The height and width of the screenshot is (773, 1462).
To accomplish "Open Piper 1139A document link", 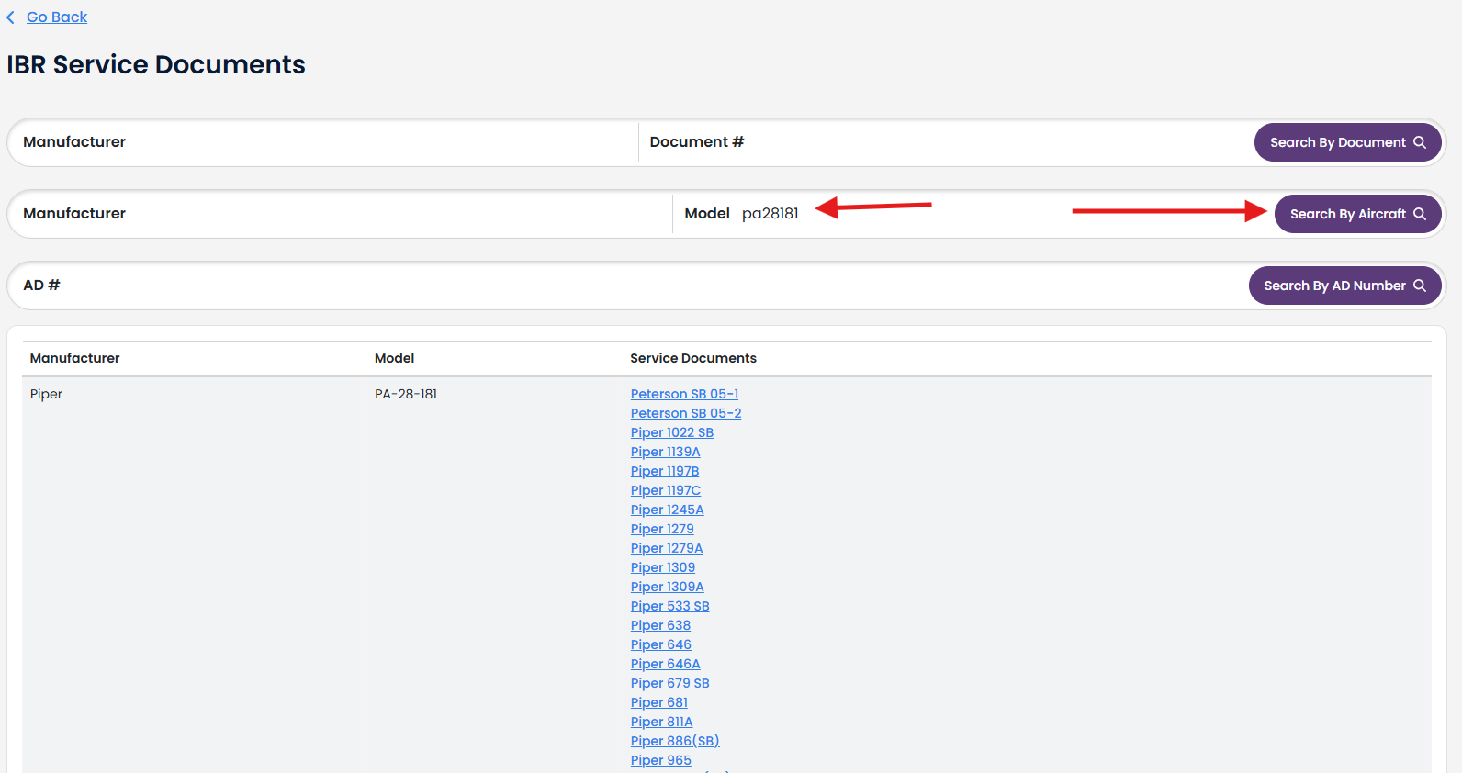I will point(665,452).
